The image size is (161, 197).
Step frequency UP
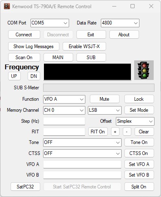14,76
